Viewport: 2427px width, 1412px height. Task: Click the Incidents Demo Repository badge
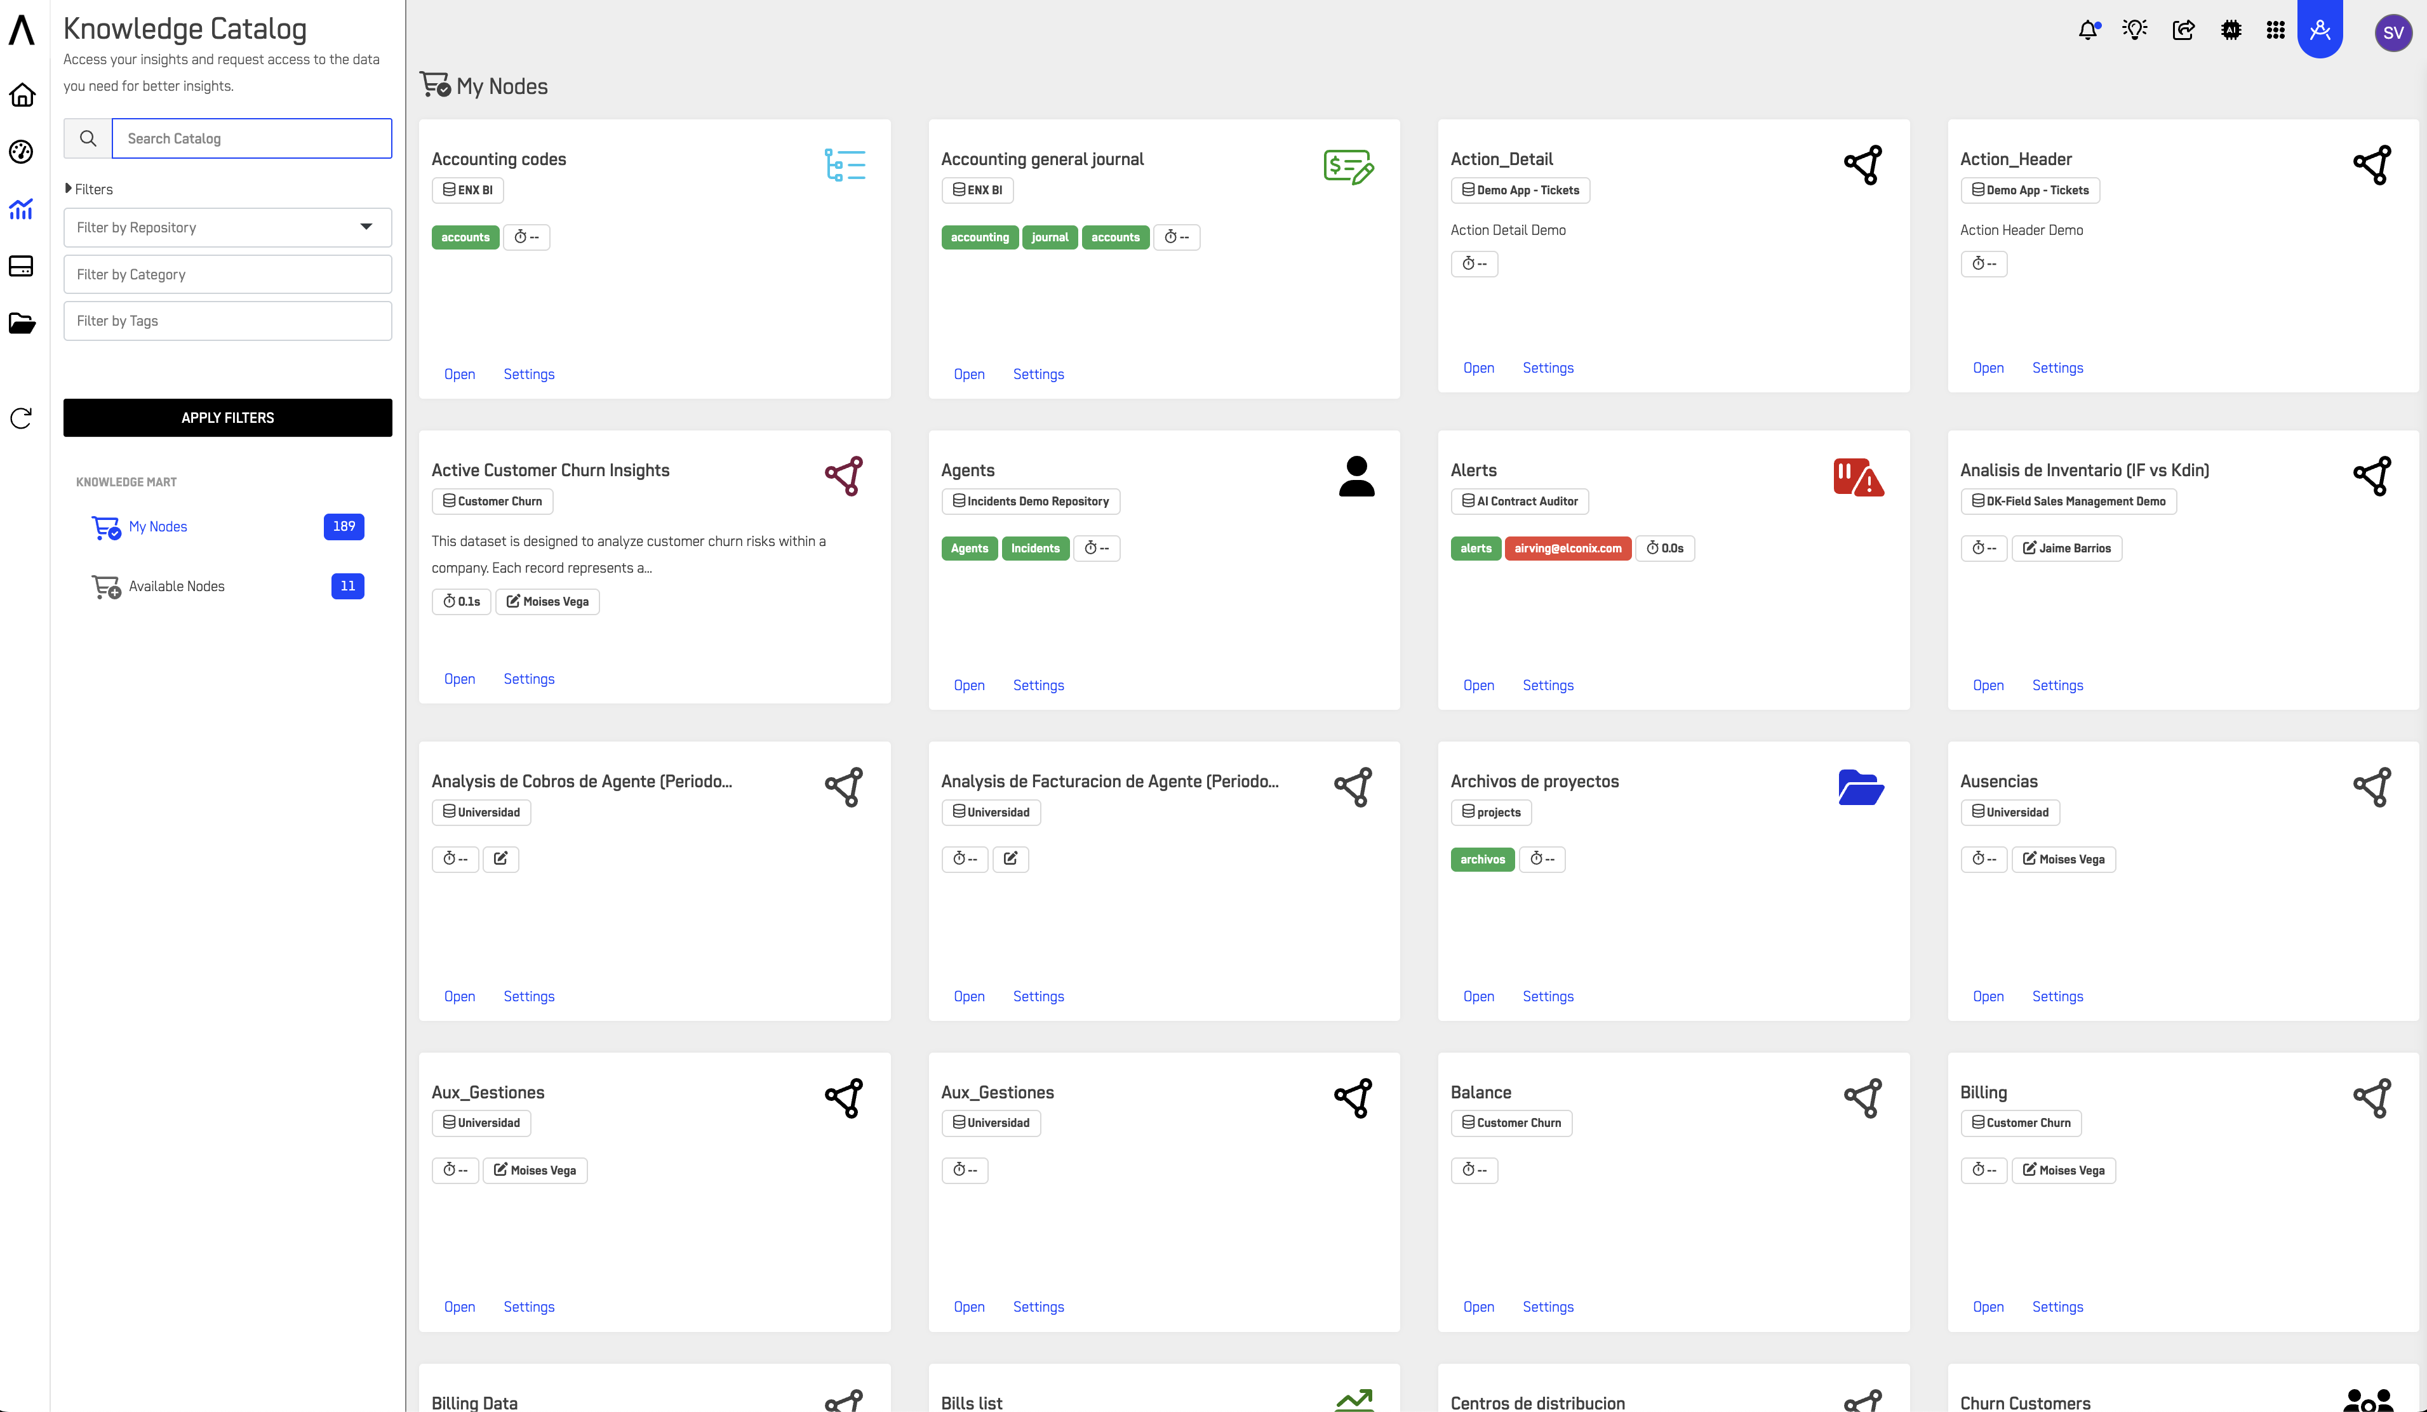tap(1031, 501)
